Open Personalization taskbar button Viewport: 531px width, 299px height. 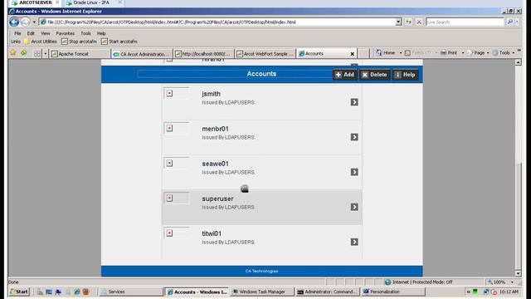[x=392, y=292]
